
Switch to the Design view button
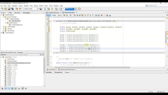(x=54, y=15)
